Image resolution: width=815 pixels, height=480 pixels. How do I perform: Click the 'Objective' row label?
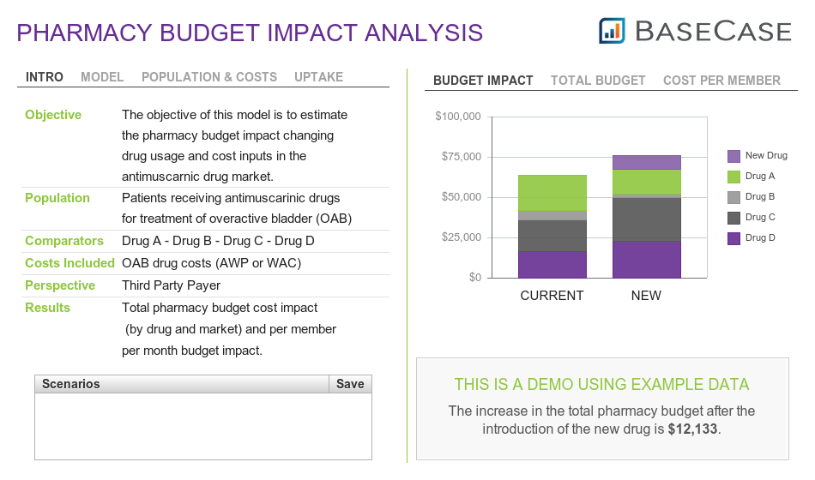pos(53,115)
